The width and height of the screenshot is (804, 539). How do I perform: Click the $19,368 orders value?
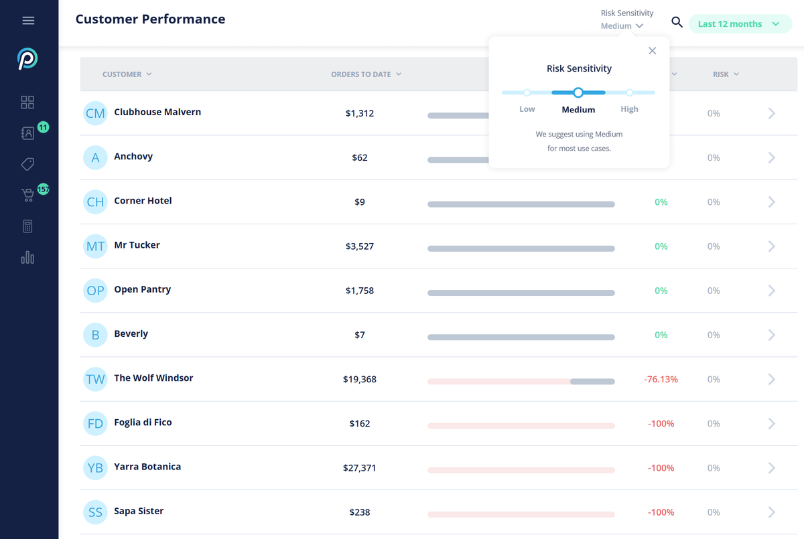pos(360,379)
